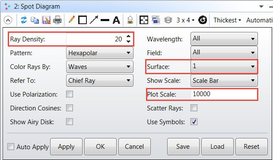Increase Ray Density with up arrow
Screen dimensions: 273x160
click(x=128, y=36)
